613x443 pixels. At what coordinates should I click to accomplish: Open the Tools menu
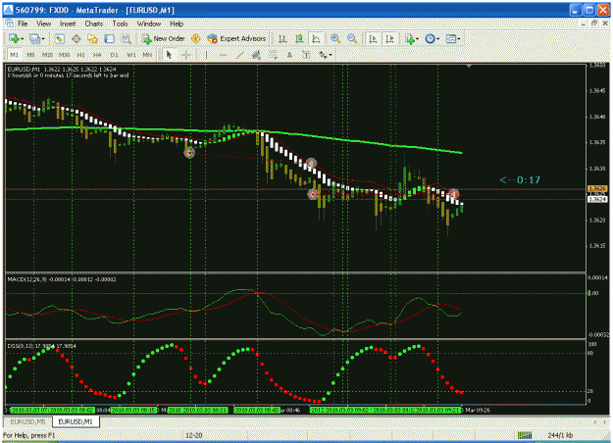tap(120, 24)
